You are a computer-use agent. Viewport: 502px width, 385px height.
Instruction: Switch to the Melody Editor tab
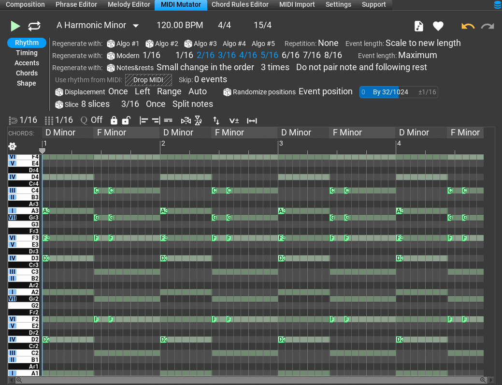point(129,5)
